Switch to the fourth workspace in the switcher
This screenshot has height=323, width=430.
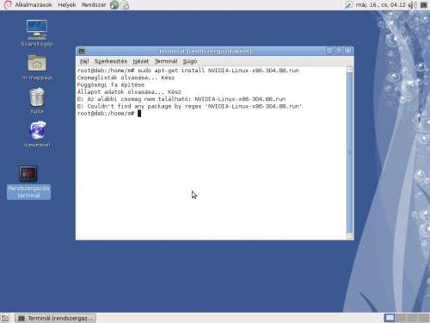click(423, 318)
